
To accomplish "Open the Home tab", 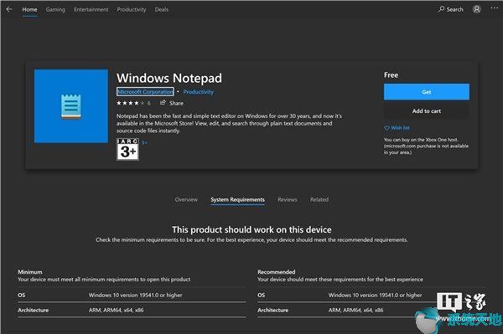I will click(29, 9).
